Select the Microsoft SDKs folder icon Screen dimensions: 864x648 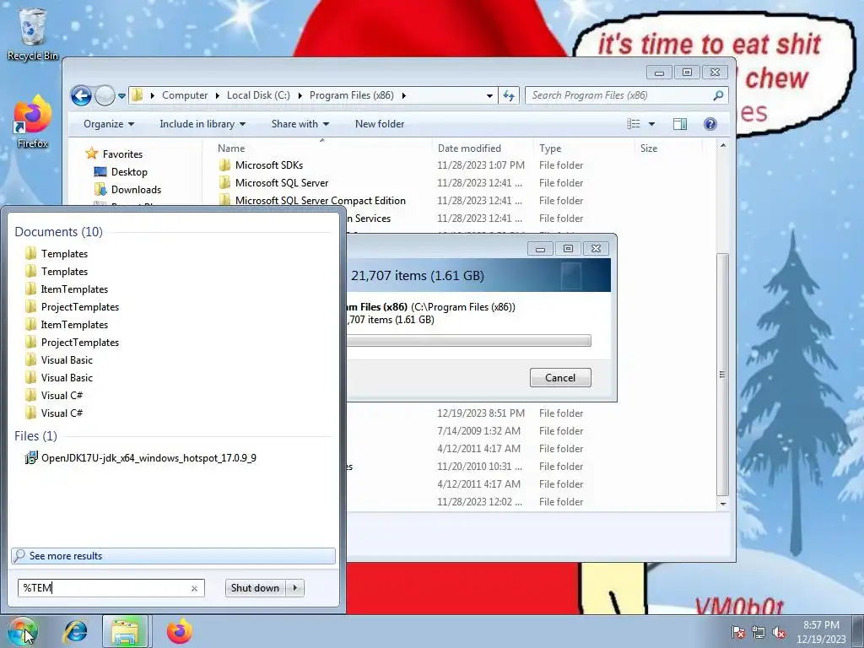click(x=224, y=165)
